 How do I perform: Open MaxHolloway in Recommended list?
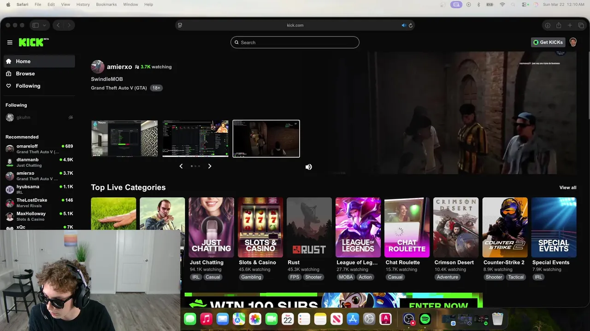[x=39, y=216]
